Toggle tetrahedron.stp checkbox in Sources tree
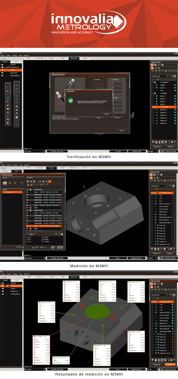The height and width of the screenshot is (379, 178). coord(9,67)
